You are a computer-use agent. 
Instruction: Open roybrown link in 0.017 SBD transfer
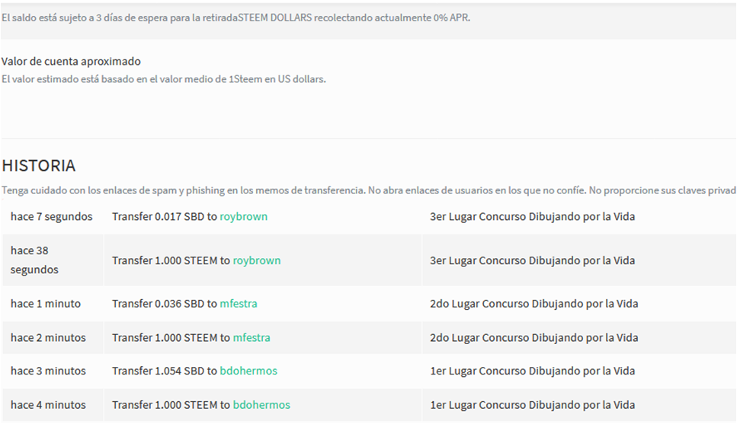pos(243,216)
